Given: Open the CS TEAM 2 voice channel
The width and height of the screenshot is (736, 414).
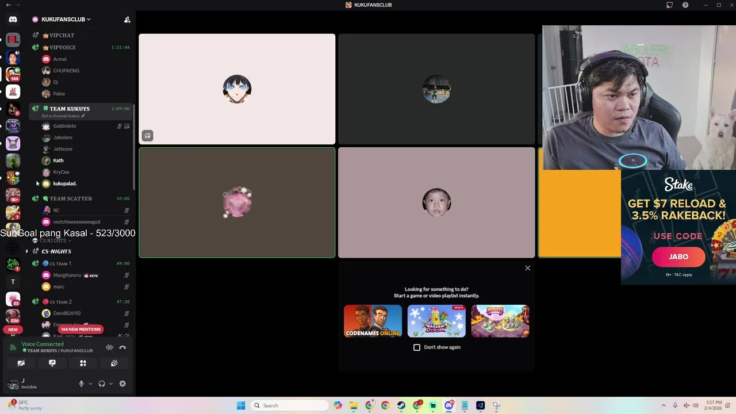Looking at the screenshot, I should (80, 302).
